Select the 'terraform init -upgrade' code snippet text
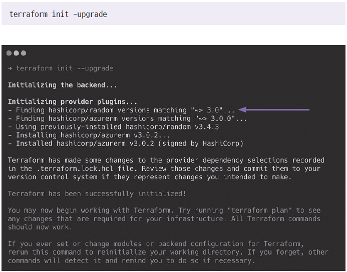347x272 pixels. [x=58, y=14]
